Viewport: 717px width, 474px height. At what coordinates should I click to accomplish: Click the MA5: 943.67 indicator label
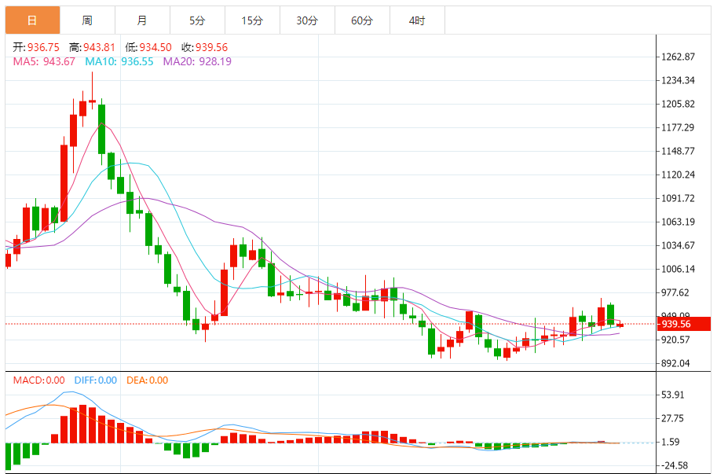44,61
